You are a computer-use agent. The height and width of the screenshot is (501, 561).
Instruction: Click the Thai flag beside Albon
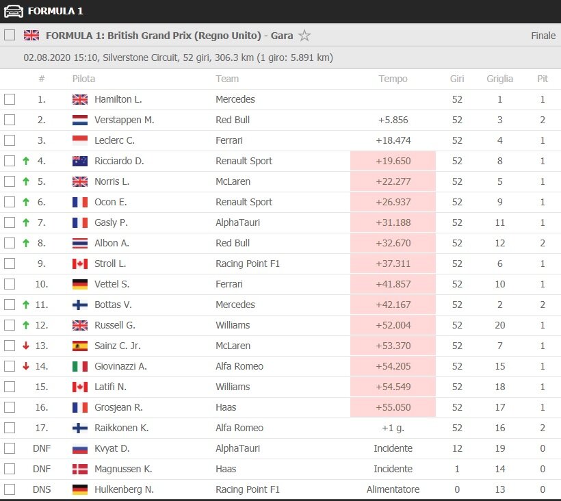coord(80,243)
